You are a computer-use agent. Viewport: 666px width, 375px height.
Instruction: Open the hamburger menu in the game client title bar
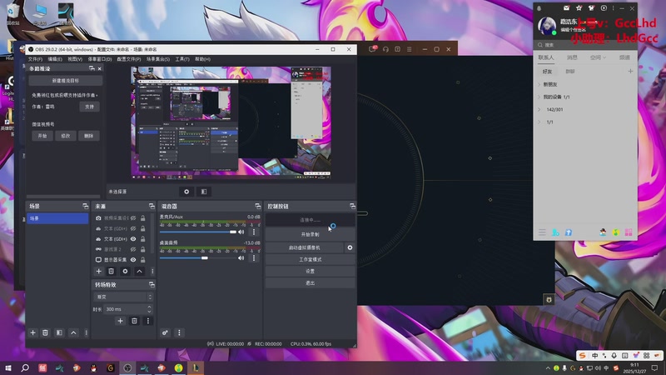click(x=409, y=49)
